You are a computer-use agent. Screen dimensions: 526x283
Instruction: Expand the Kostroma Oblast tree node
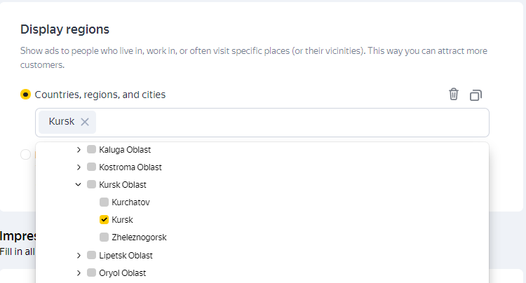pos(79,167)
